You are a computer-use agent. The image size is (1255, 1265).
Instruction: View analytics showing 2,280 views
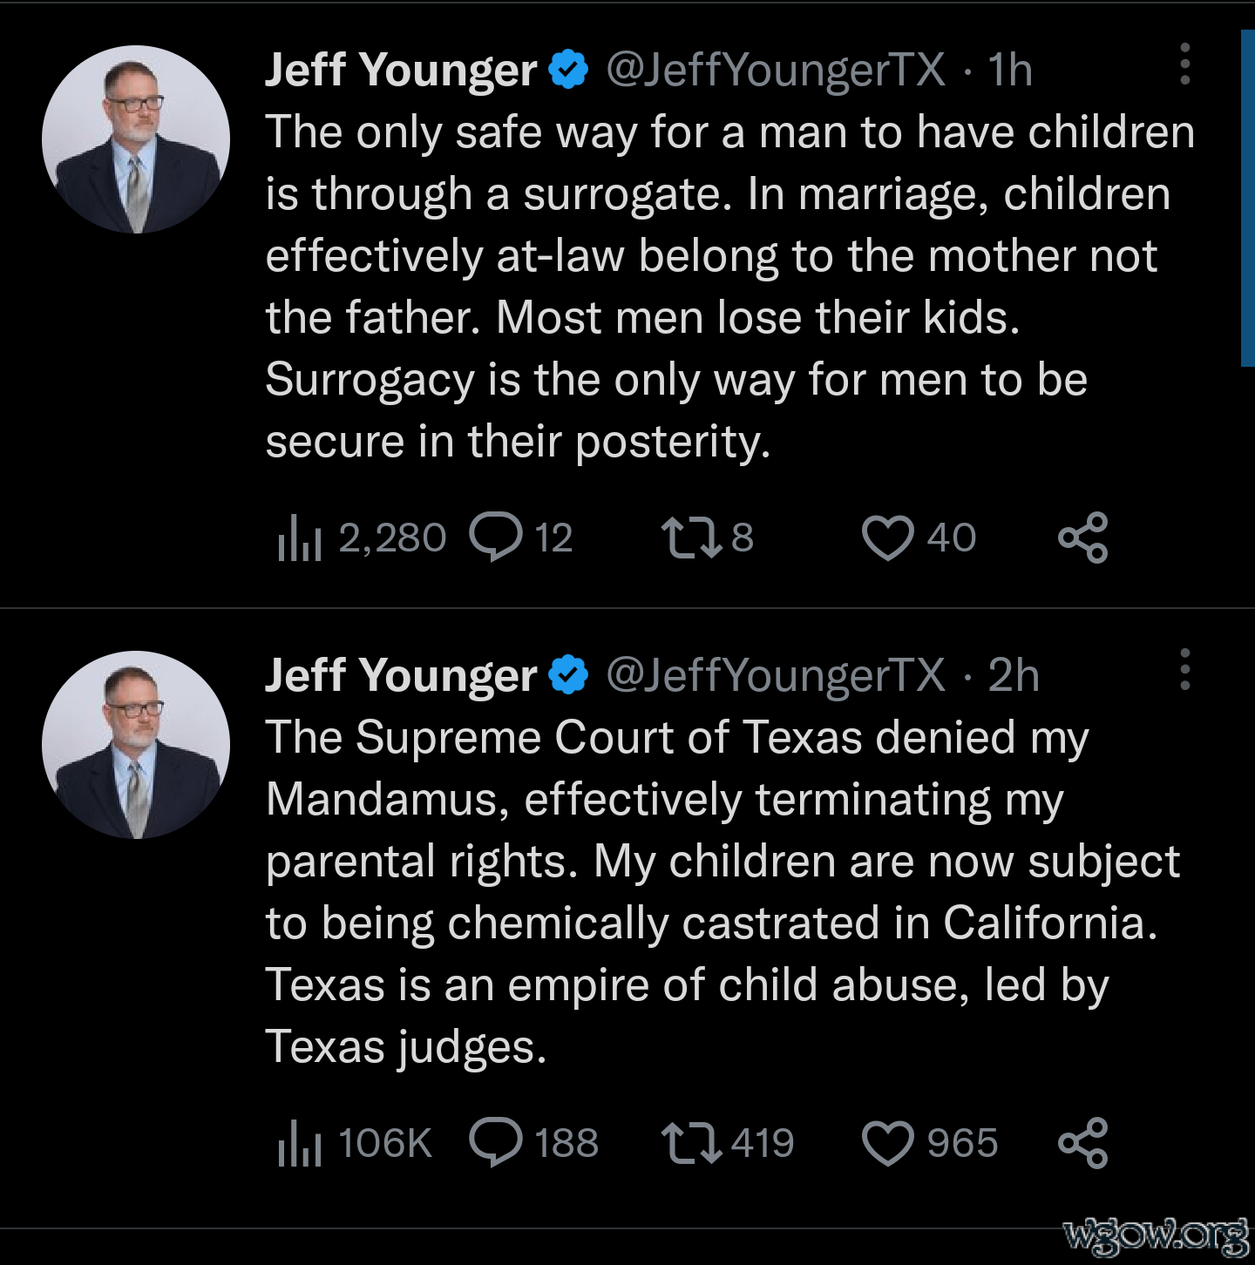(x=300, y=537)
